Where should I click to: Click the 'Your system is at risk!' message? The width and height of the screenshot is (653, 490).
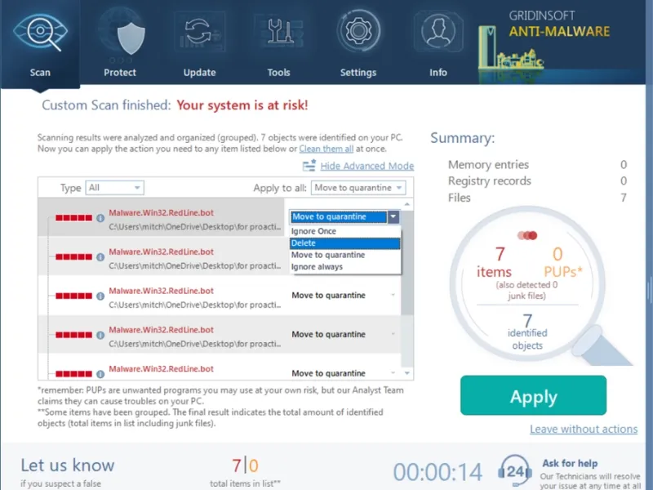(x=242, y=105)
